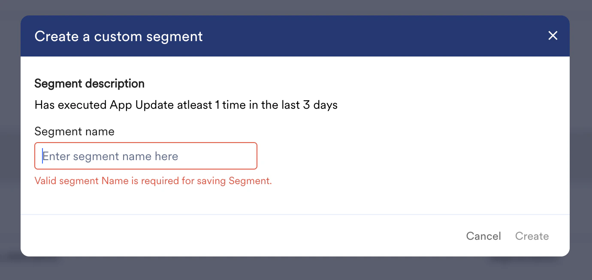Confirm segment creation with Create
This screenshot has width=592, height=280.
pos(532,236)
